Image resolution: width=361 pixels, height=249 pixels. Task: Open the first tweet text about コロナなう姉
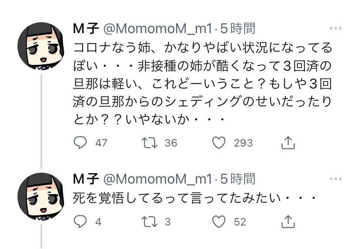click(202, 83)
